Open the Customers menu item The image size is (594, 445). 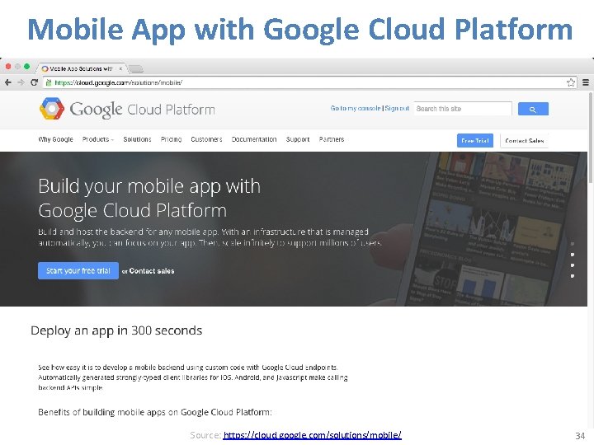click(x=206, y=139)
